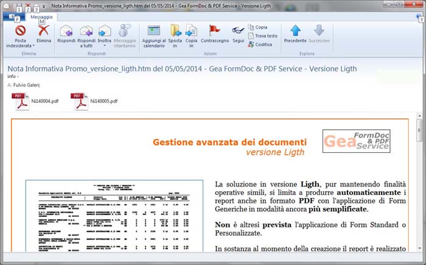Open Posta indesiderata dropdown
Image resolution: width=426 pixels, height=265 pixels.
tap(20, 45)
